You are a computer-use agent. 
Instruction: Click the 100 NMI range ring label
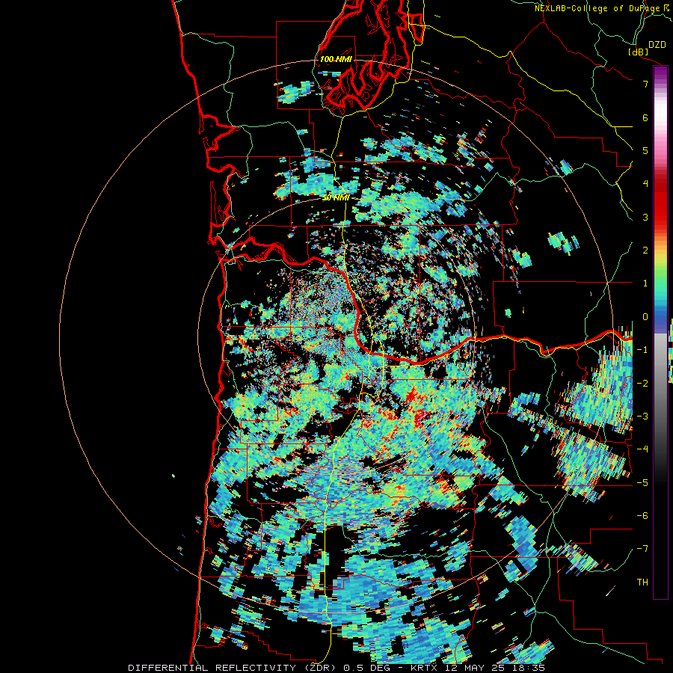point(336,59)
